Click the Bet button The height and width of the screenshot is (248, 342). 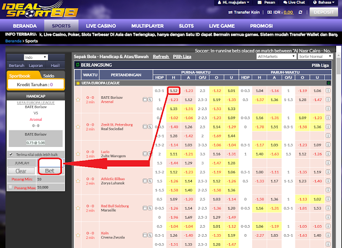(x=50, y=171)
